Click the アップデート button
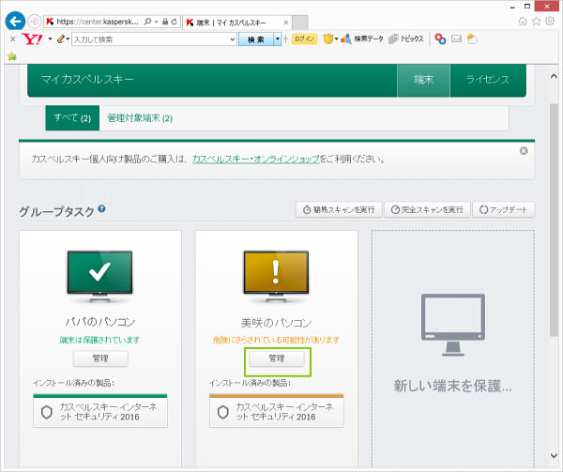The image size is (563, 472). (503, 209)
